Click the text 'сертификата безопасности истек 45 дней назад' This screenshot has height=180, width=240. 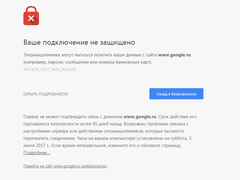(x=73, y=124)
